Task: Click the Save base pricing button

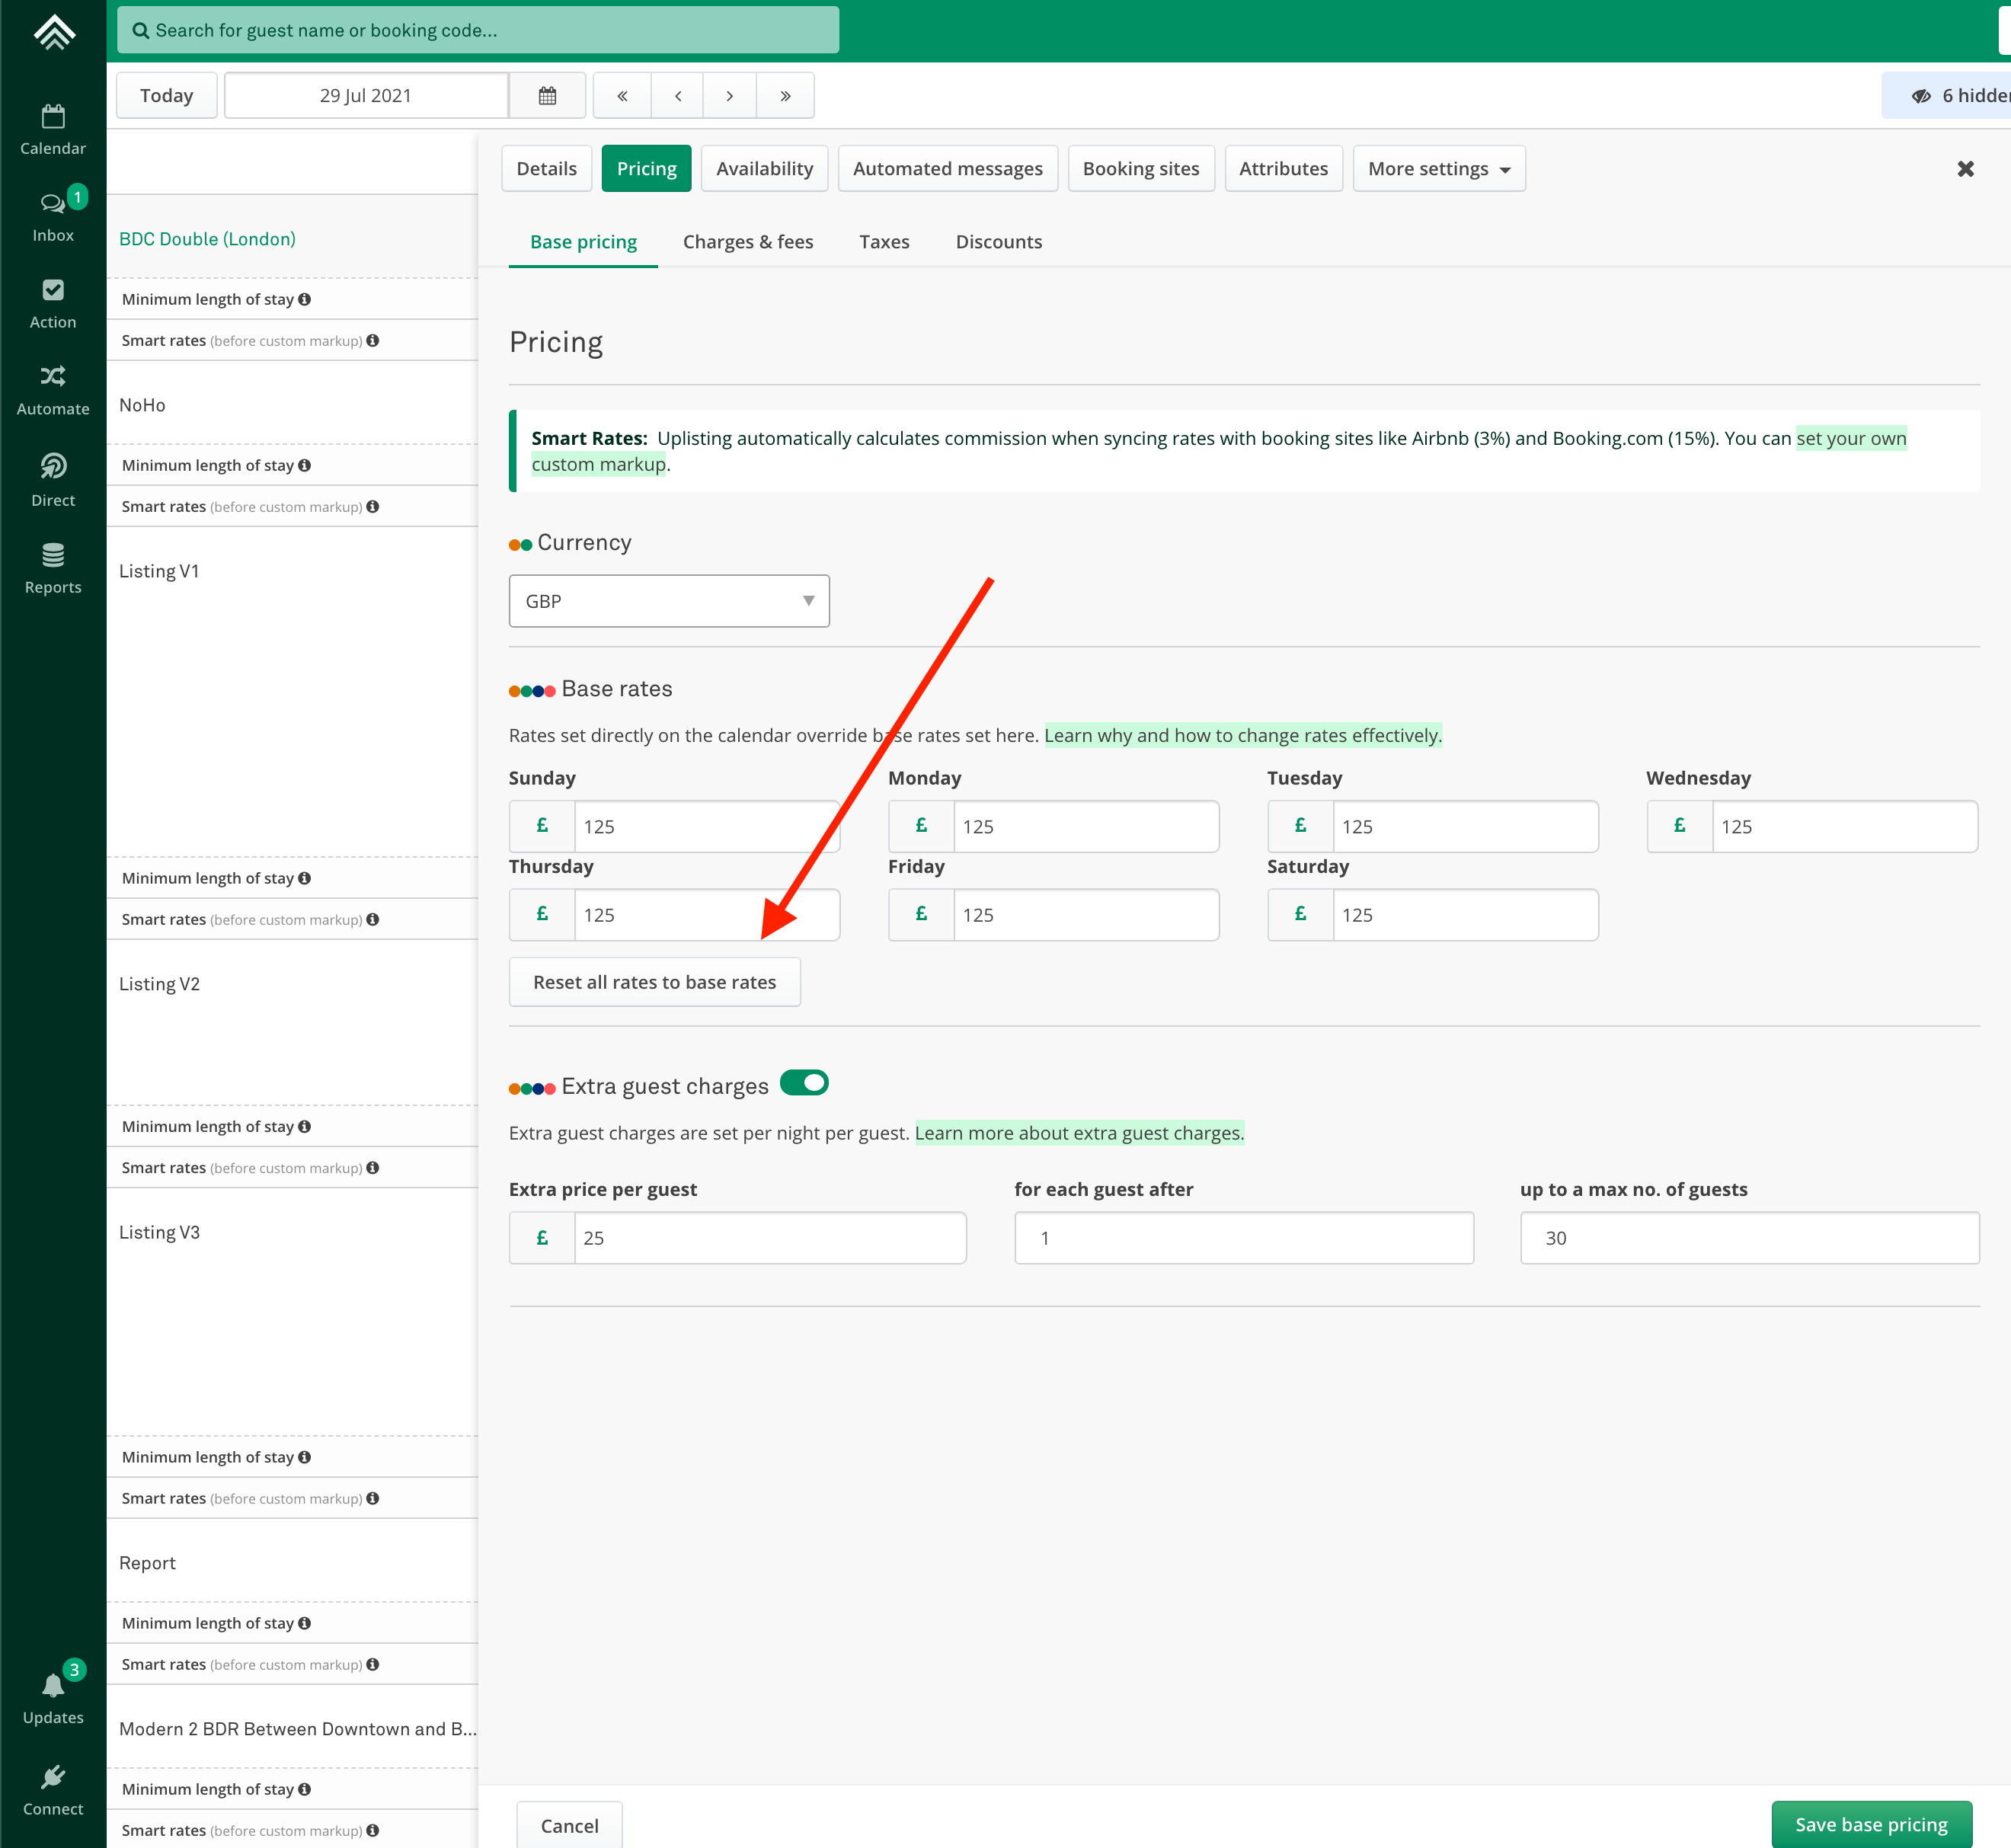Action: click(x=1870, y=1824)
